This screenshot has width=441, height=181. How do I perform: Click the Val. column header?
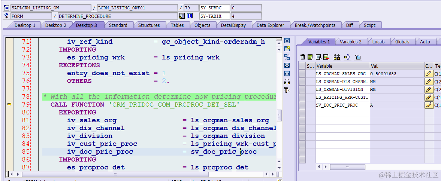click(x=397, y=66)
